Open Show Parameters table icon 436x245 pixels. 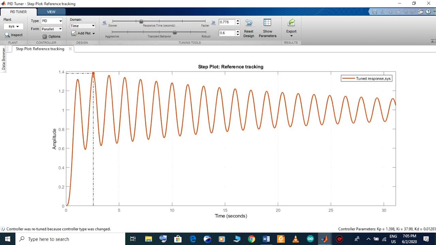(267, 22)
